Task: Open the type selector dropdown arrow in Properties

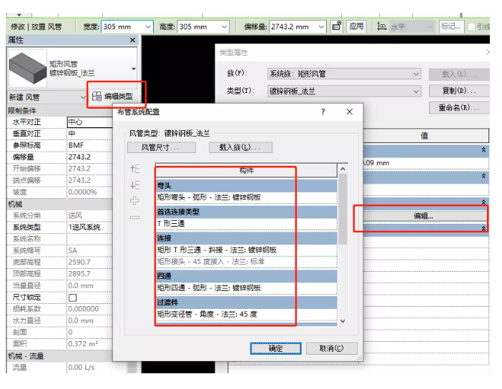Action: tap(134, 69)
